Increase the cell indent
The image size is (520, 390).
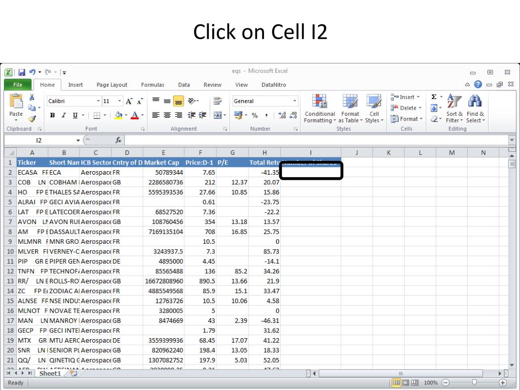203,115
